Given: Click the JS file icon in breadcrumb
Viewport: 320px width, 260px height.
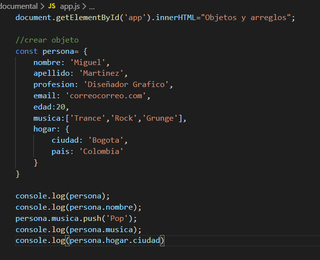Looking at the screenshot, I should coord(52,6).
